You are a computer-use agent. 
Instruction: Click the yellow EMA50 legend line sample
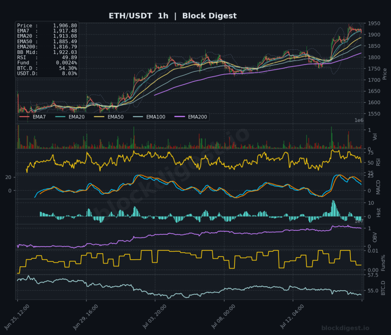click(99, 117)
